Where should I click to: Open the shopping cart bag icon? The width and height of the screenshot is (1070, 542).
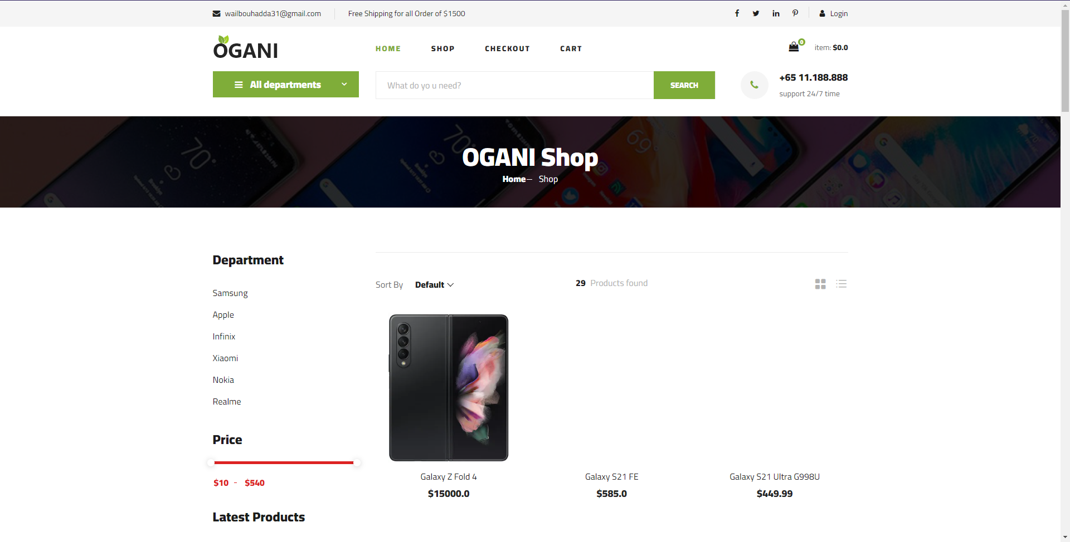[793, 47]
